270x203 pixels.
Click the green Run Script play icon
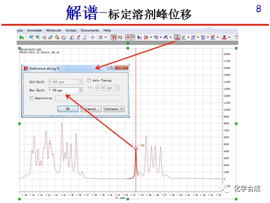[21, 37]
